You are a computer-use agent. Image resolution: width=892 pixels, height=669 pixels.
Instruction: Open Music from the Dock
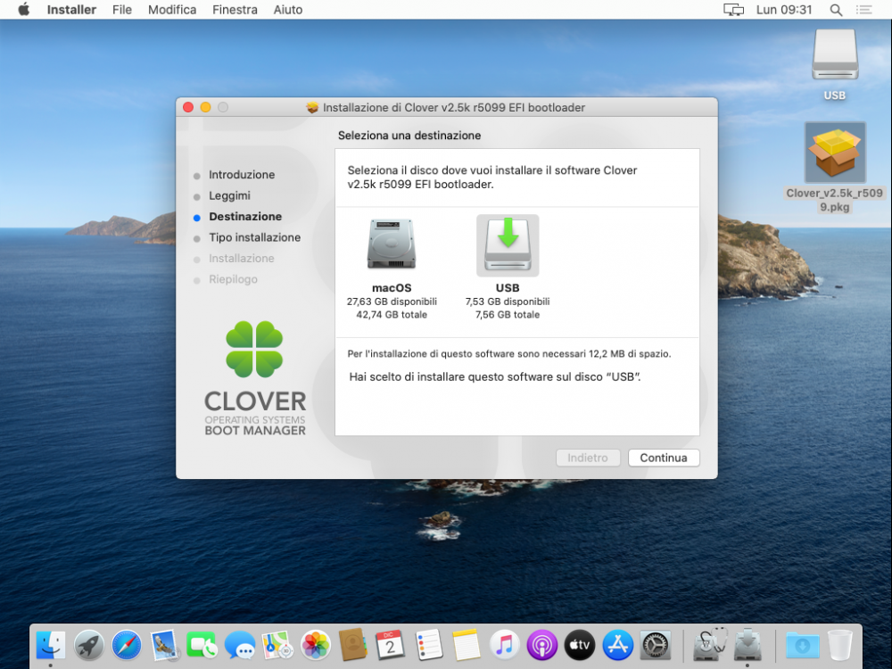(x=504, y=645)
